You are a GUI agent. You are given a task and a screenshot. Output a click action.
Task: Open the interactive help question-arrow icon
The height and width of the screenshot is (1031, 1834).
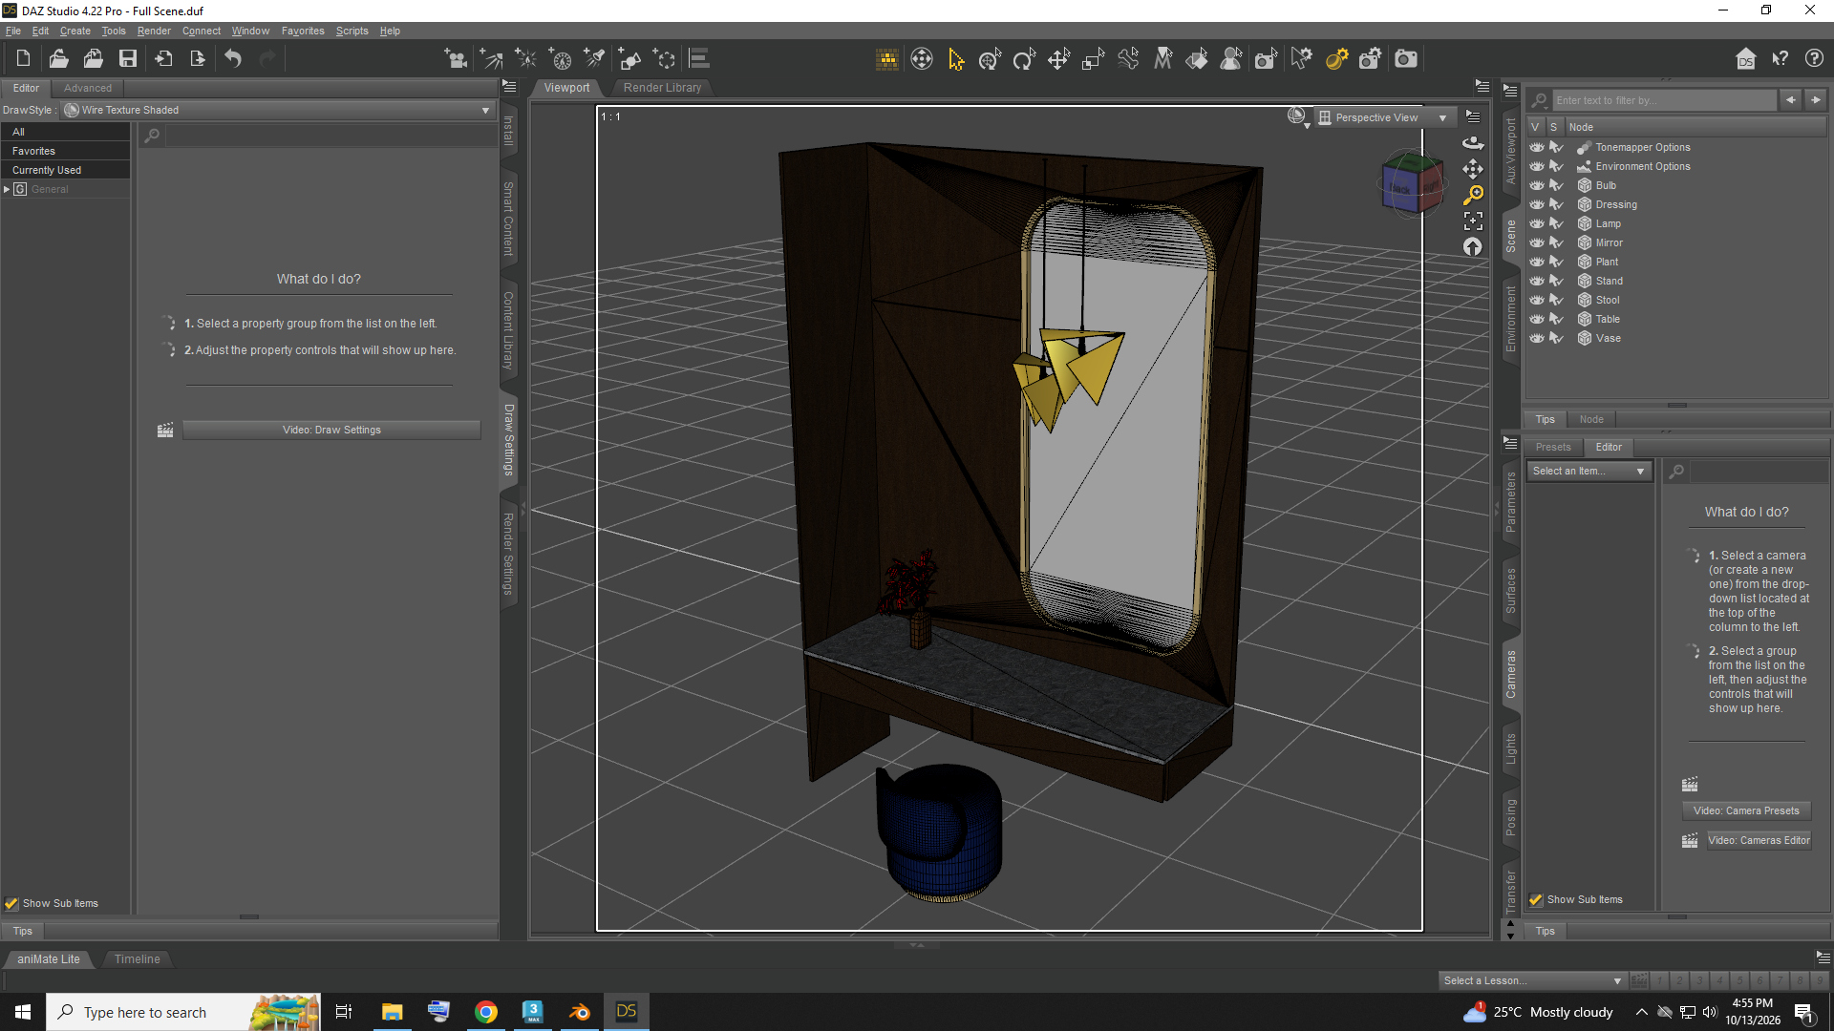[1781, 59]
